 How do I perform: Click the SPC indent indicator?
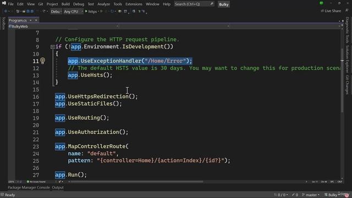tap(332, 182)
